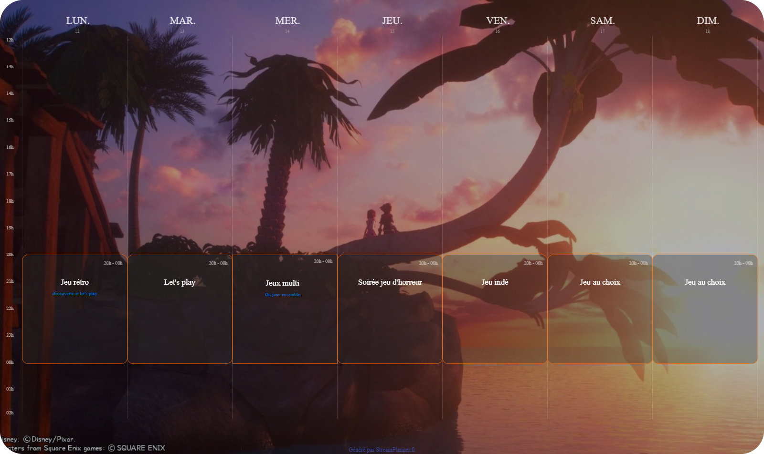Click the 20h - 00h badge on Thursday's event
The height and width of the screenshot is (454, 764).
(x=428, y=263)
